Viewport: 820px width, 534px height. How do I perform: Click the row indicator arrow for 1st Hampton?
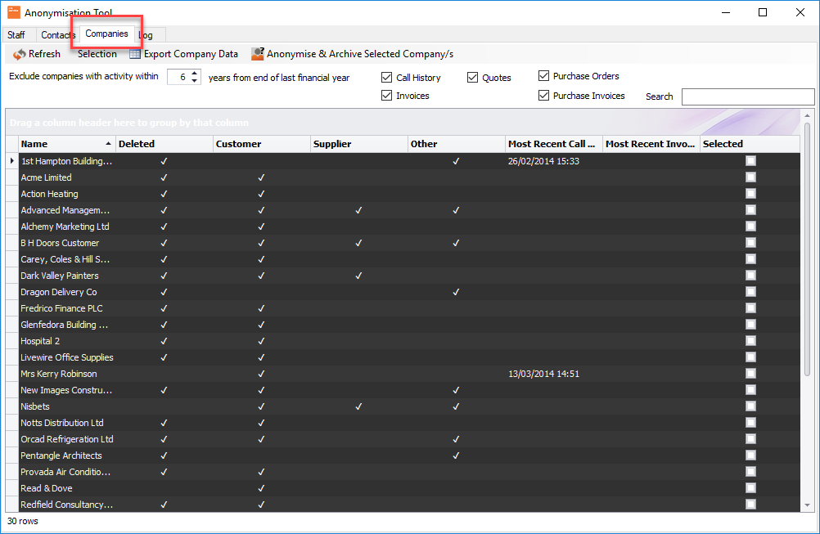click(x=12, y=161)
